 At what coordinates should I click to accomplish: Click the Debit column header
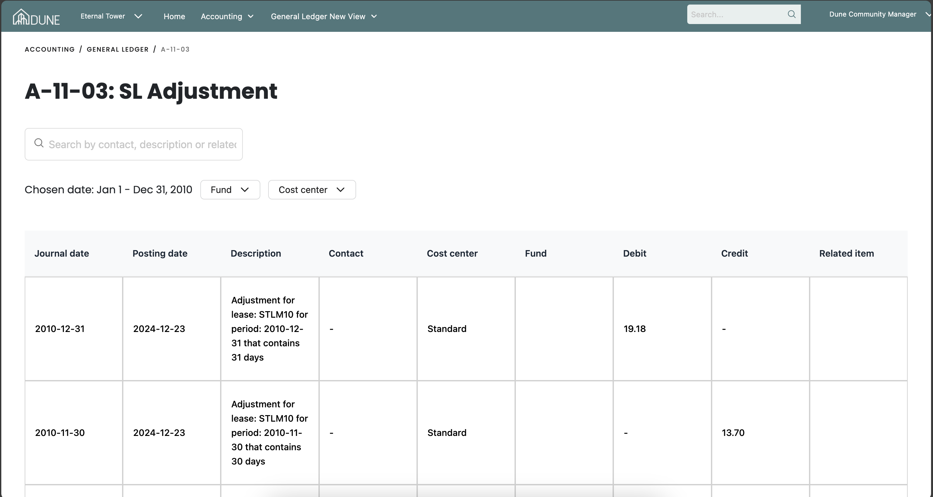634,253
